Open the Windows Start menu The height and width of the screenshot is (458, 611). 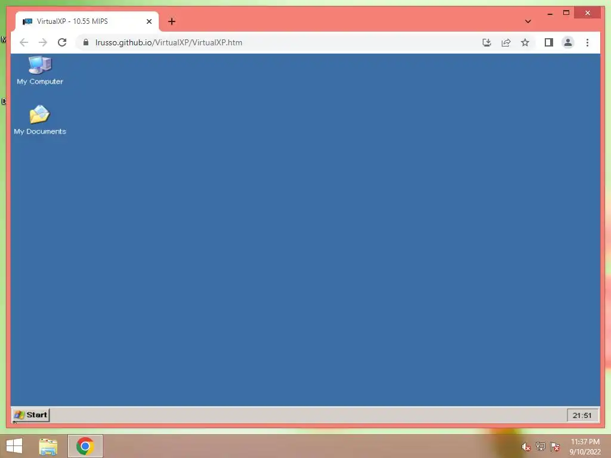point(14,446)
